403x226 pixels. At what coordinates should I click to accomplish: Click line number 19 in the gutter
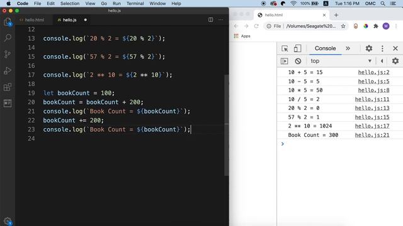[x=31, y=93]
